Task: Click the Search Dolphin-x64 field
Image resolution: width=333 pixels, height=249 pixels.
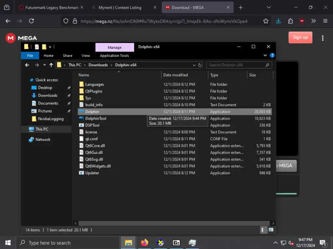Action: [239, 65]
